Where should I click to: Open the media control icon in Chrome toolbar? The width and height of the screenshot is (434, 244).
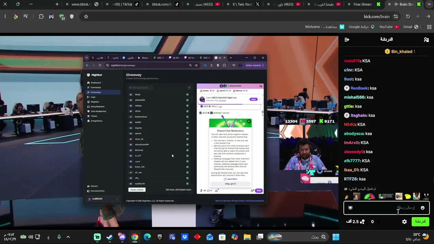26,16
